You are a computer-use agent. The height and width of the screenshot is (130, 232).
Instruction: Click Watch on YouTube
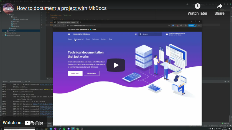coord(23,123)
